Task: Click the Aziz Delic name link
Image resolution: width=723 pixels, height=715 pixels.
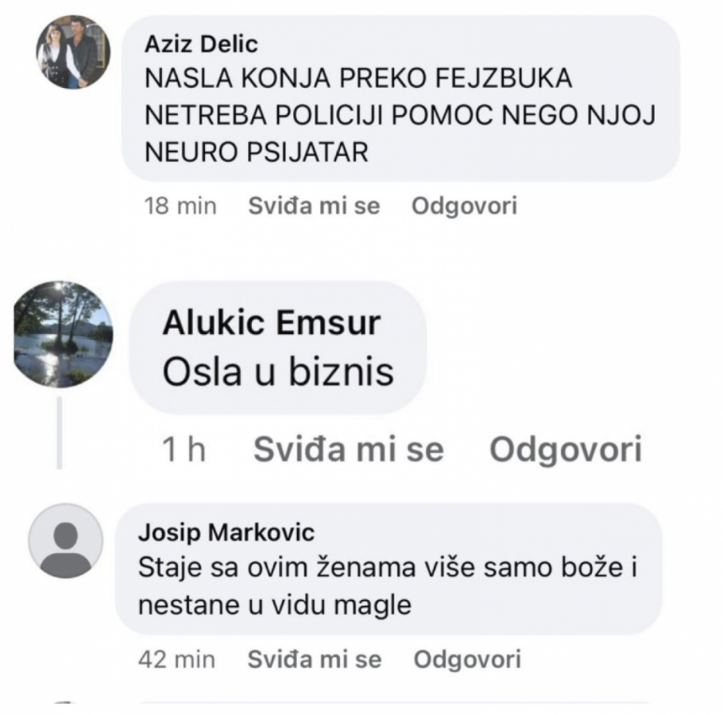Action: pyautogui.click(x=201, y=44)
